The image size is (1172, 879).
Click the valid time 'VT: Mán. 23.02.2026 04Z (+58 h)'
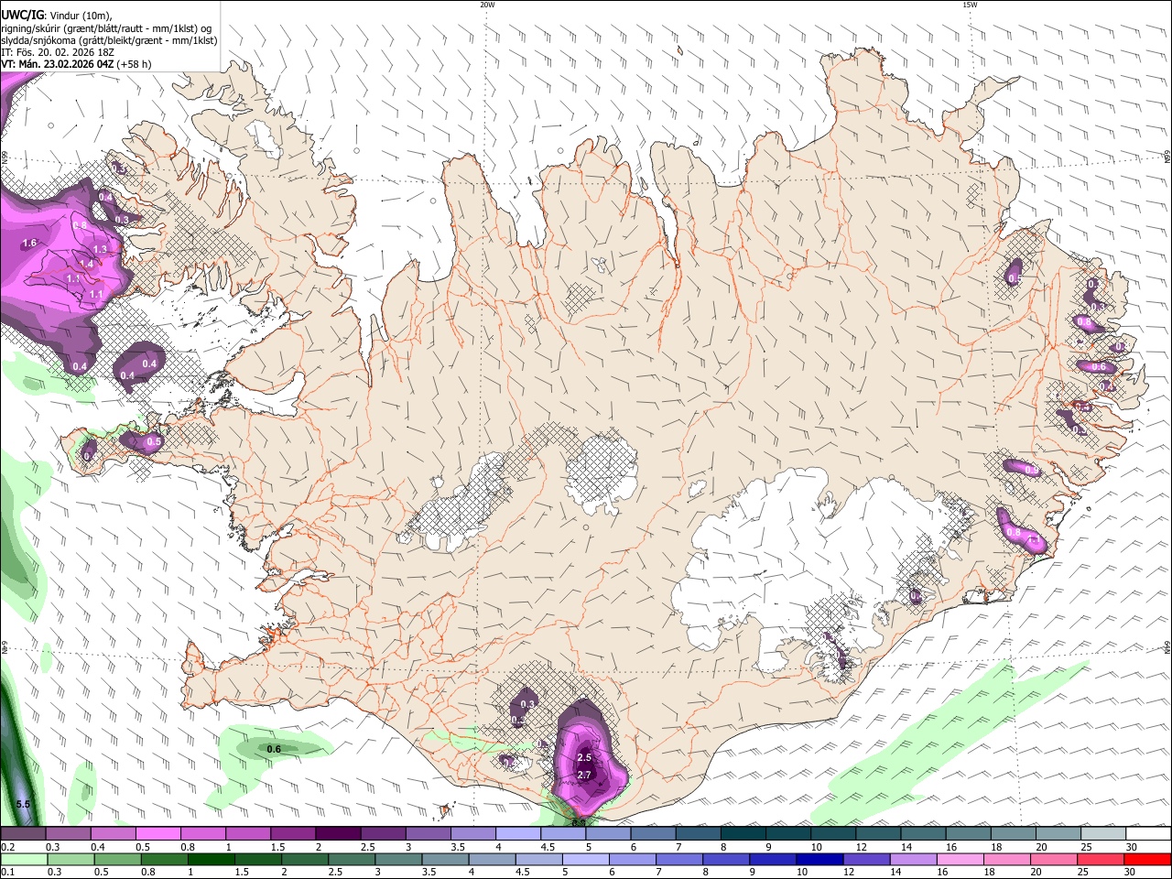pyautogui.click(x=76, y=64)
